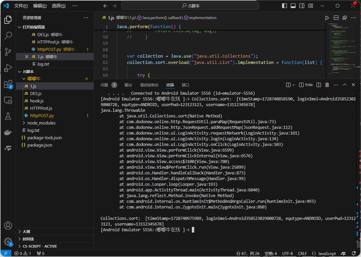Open the Search view in activity bar

pos(8,36)
